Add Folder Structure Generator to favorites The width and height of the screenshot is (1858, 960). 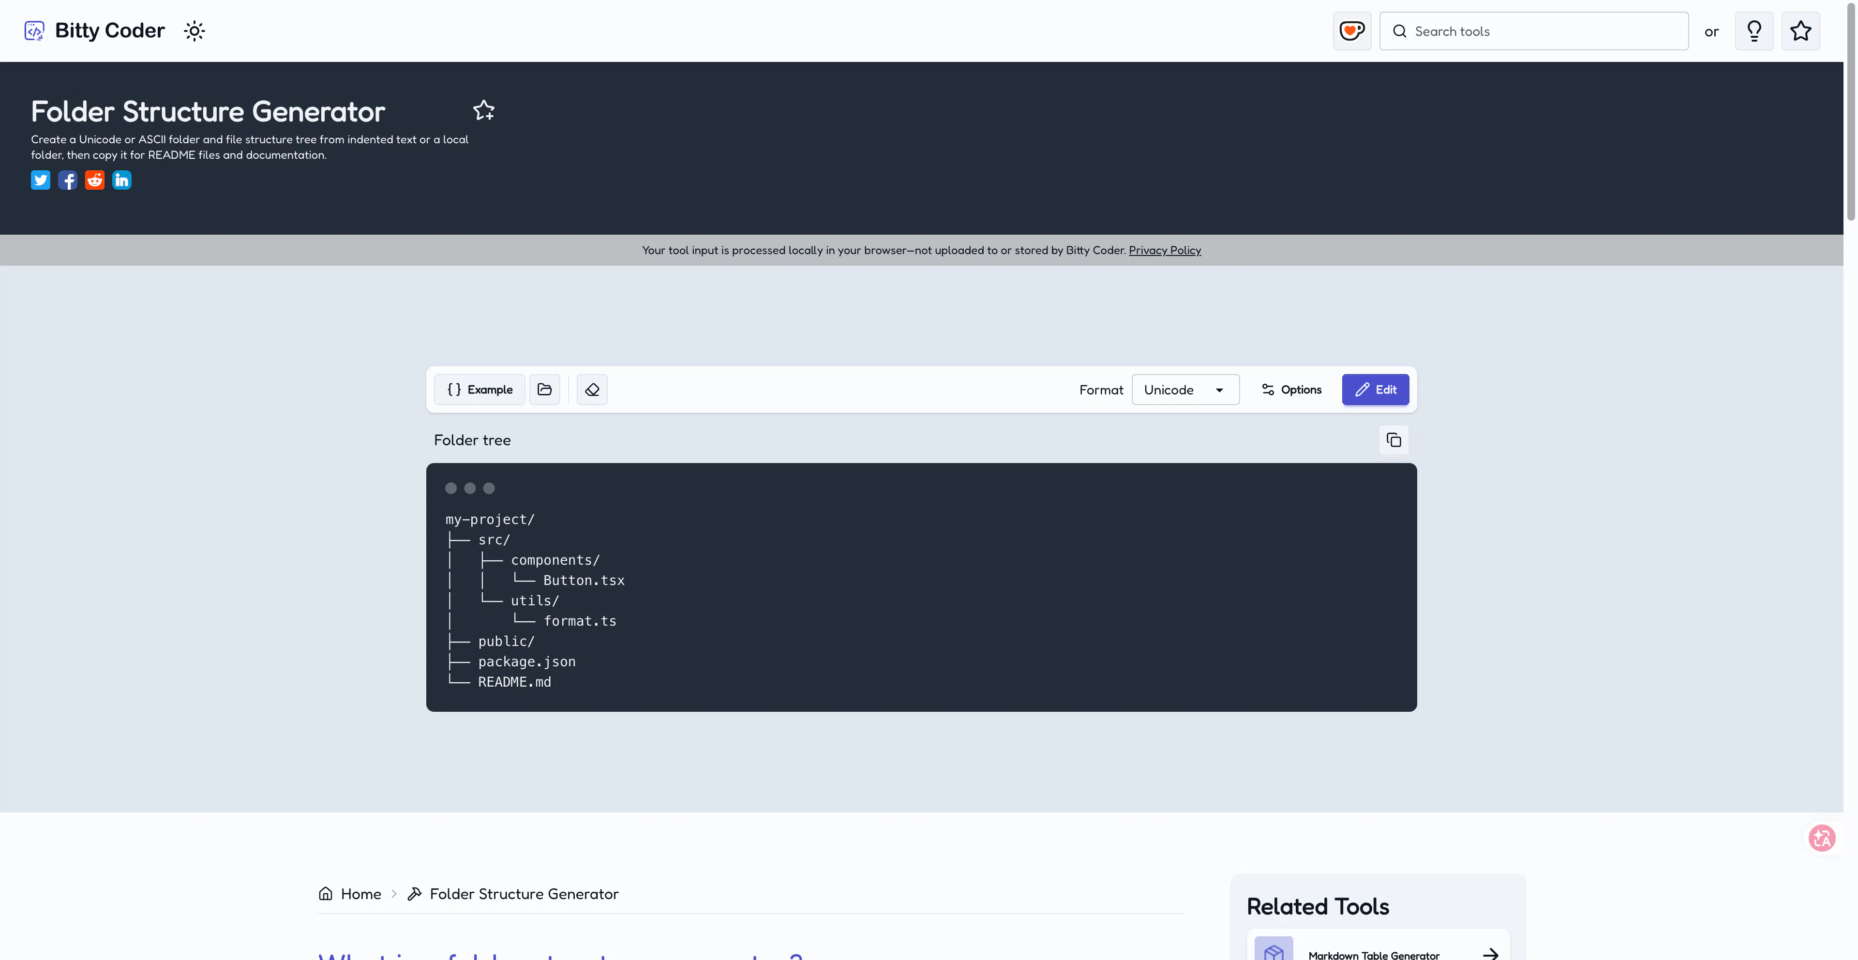coord(484,110)
